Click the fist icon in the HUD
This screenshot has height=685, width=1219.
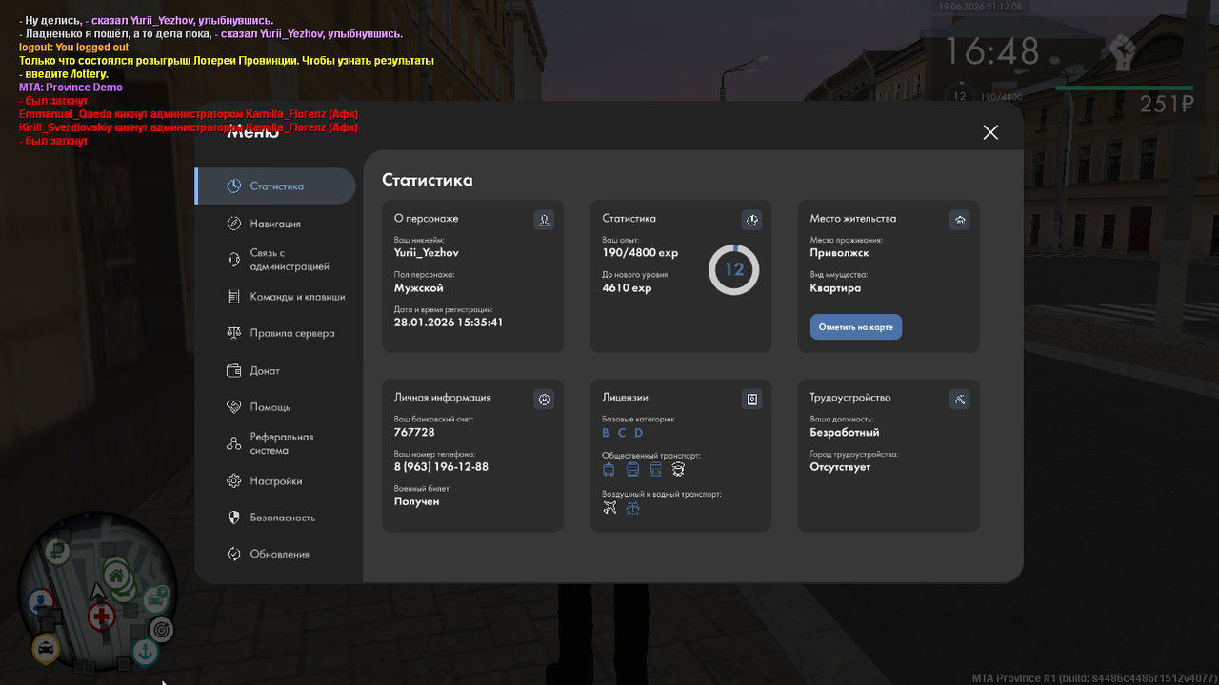coord(1122,52)
